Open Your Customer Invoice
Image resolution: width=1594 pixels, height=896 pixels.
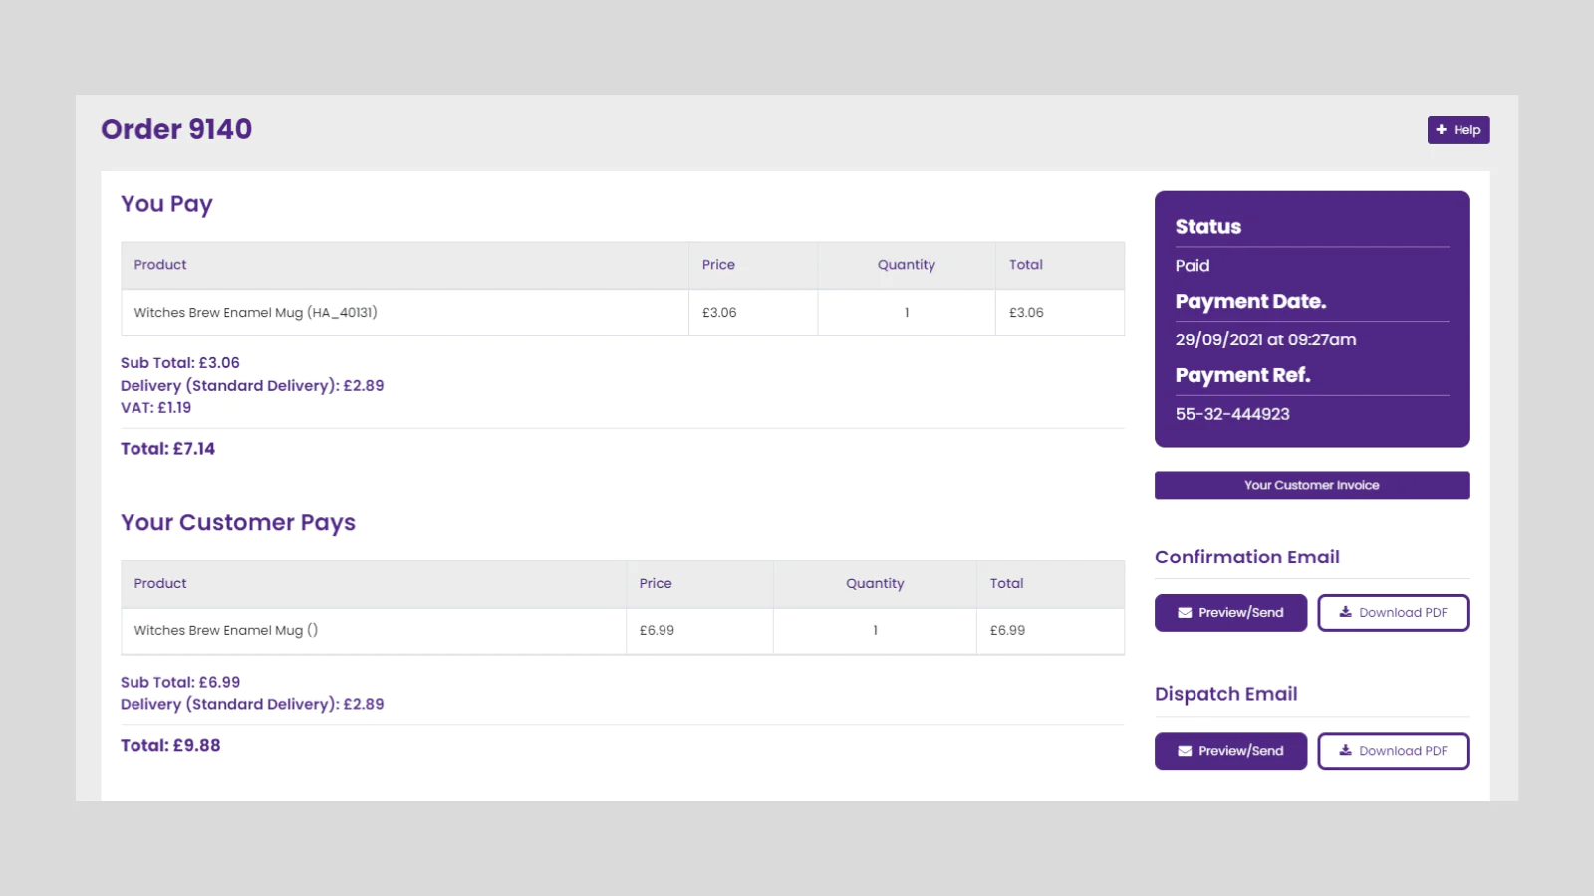1312,485
